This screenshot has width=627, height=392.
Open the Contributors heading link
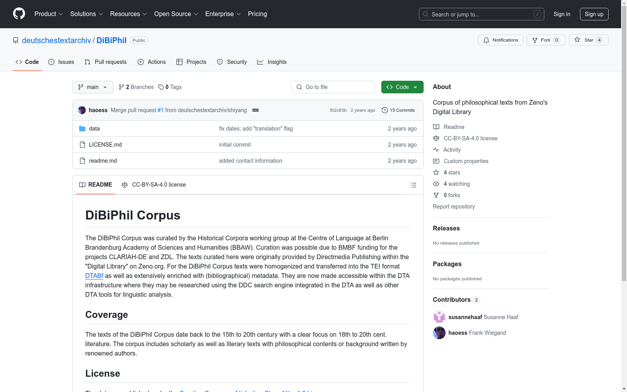(456, 299)
